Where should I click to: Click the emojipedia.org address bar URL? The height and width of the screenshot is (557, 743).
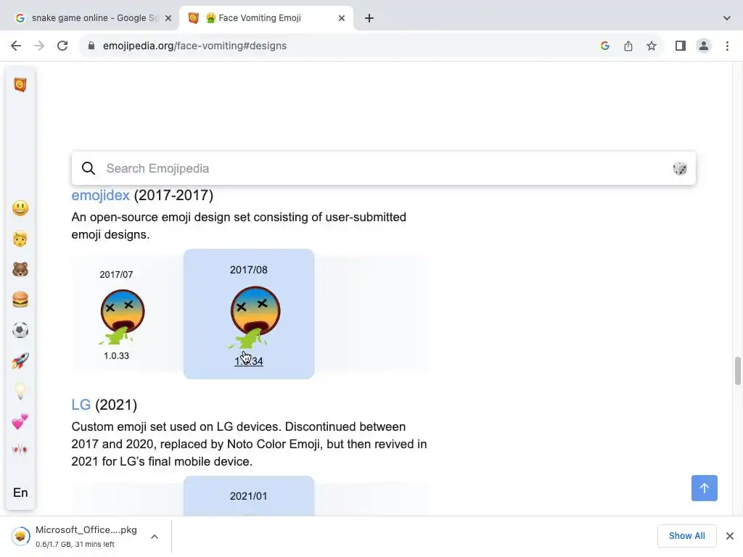(x=194, y=46)
